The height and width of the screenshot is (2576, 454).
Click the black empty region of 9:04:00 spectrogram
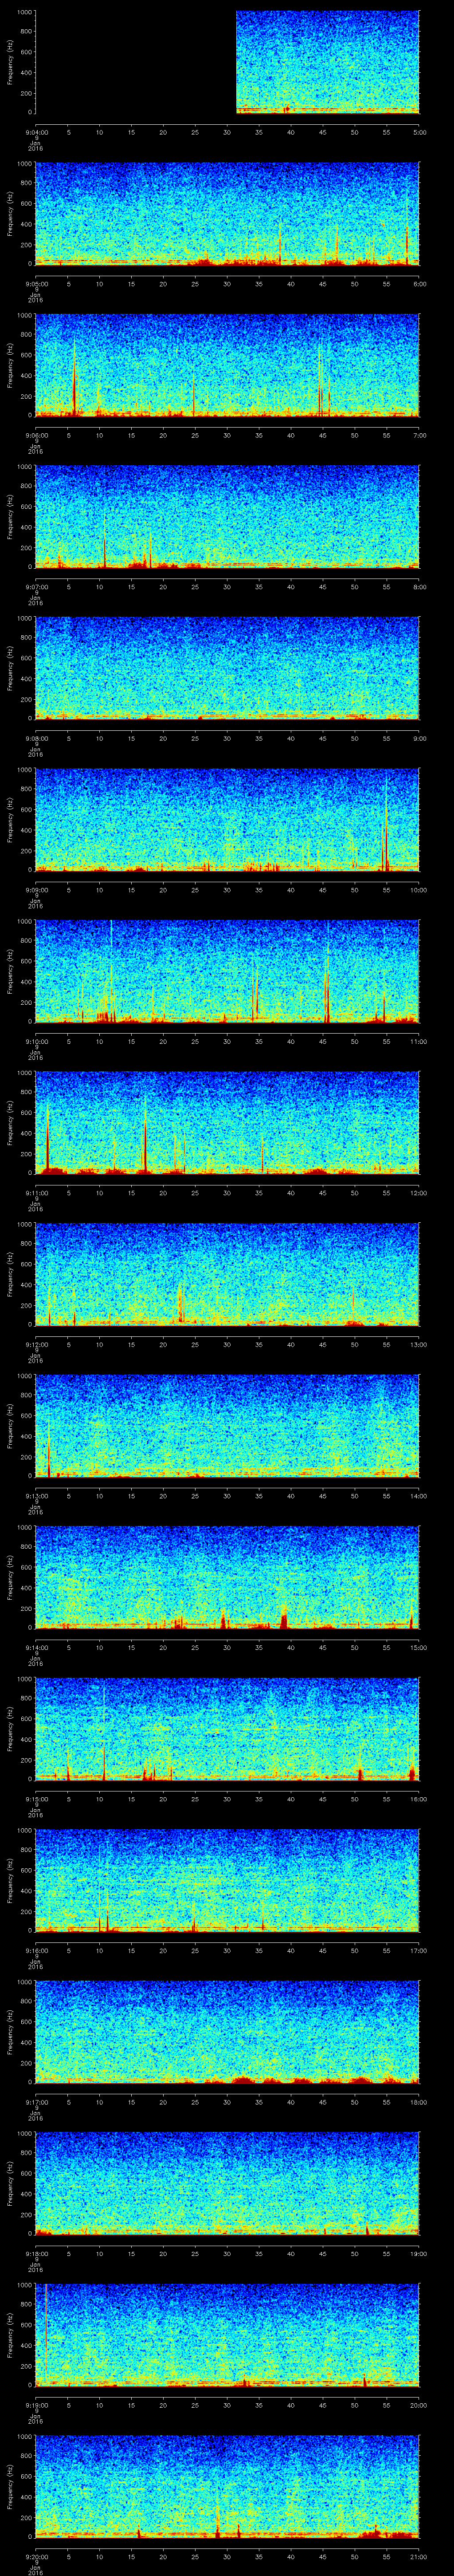tap(135, 62)
